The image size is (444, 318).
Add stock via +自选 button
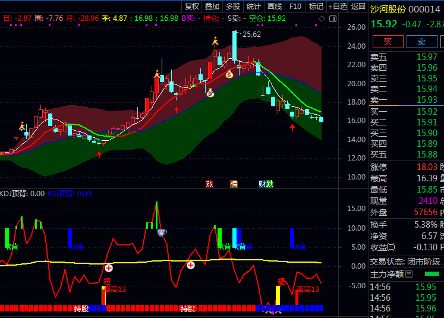coord(337,6)
